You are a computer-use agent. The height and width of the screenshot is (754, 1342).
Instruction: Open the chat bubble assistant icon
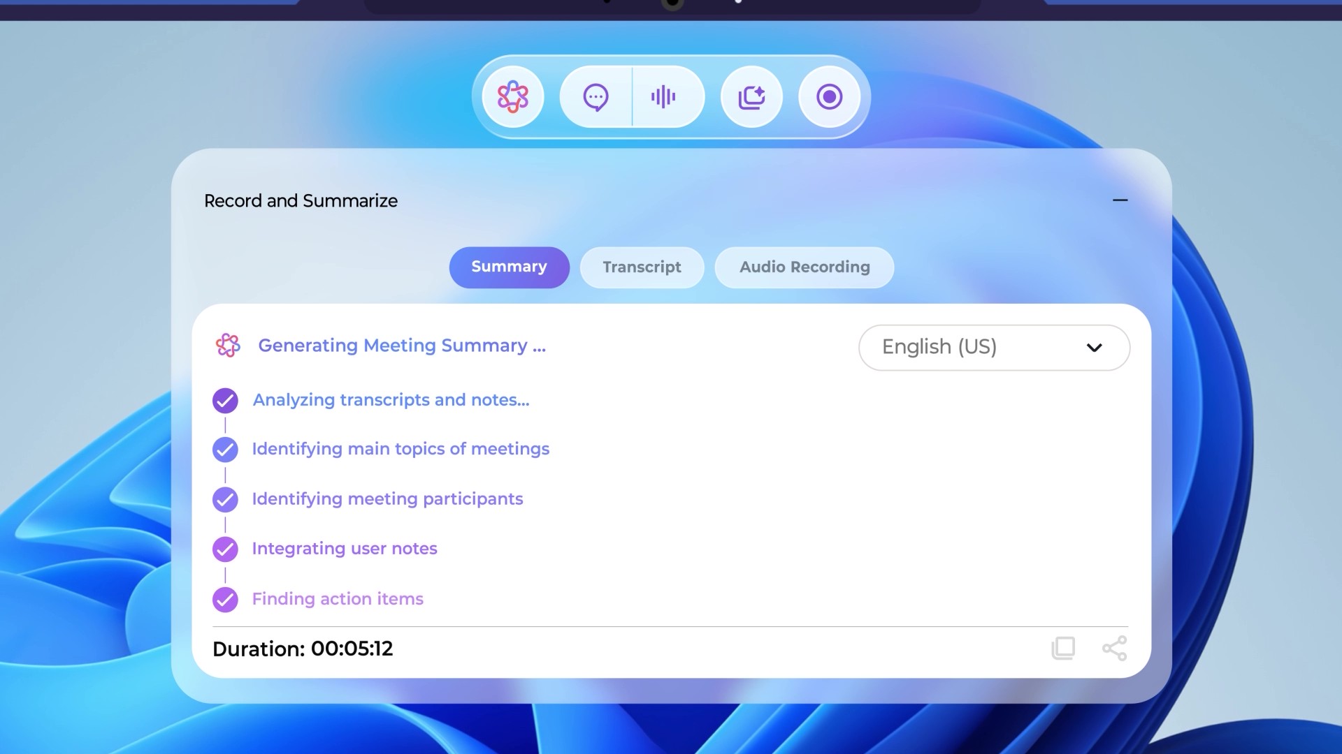tap(596, 97)
